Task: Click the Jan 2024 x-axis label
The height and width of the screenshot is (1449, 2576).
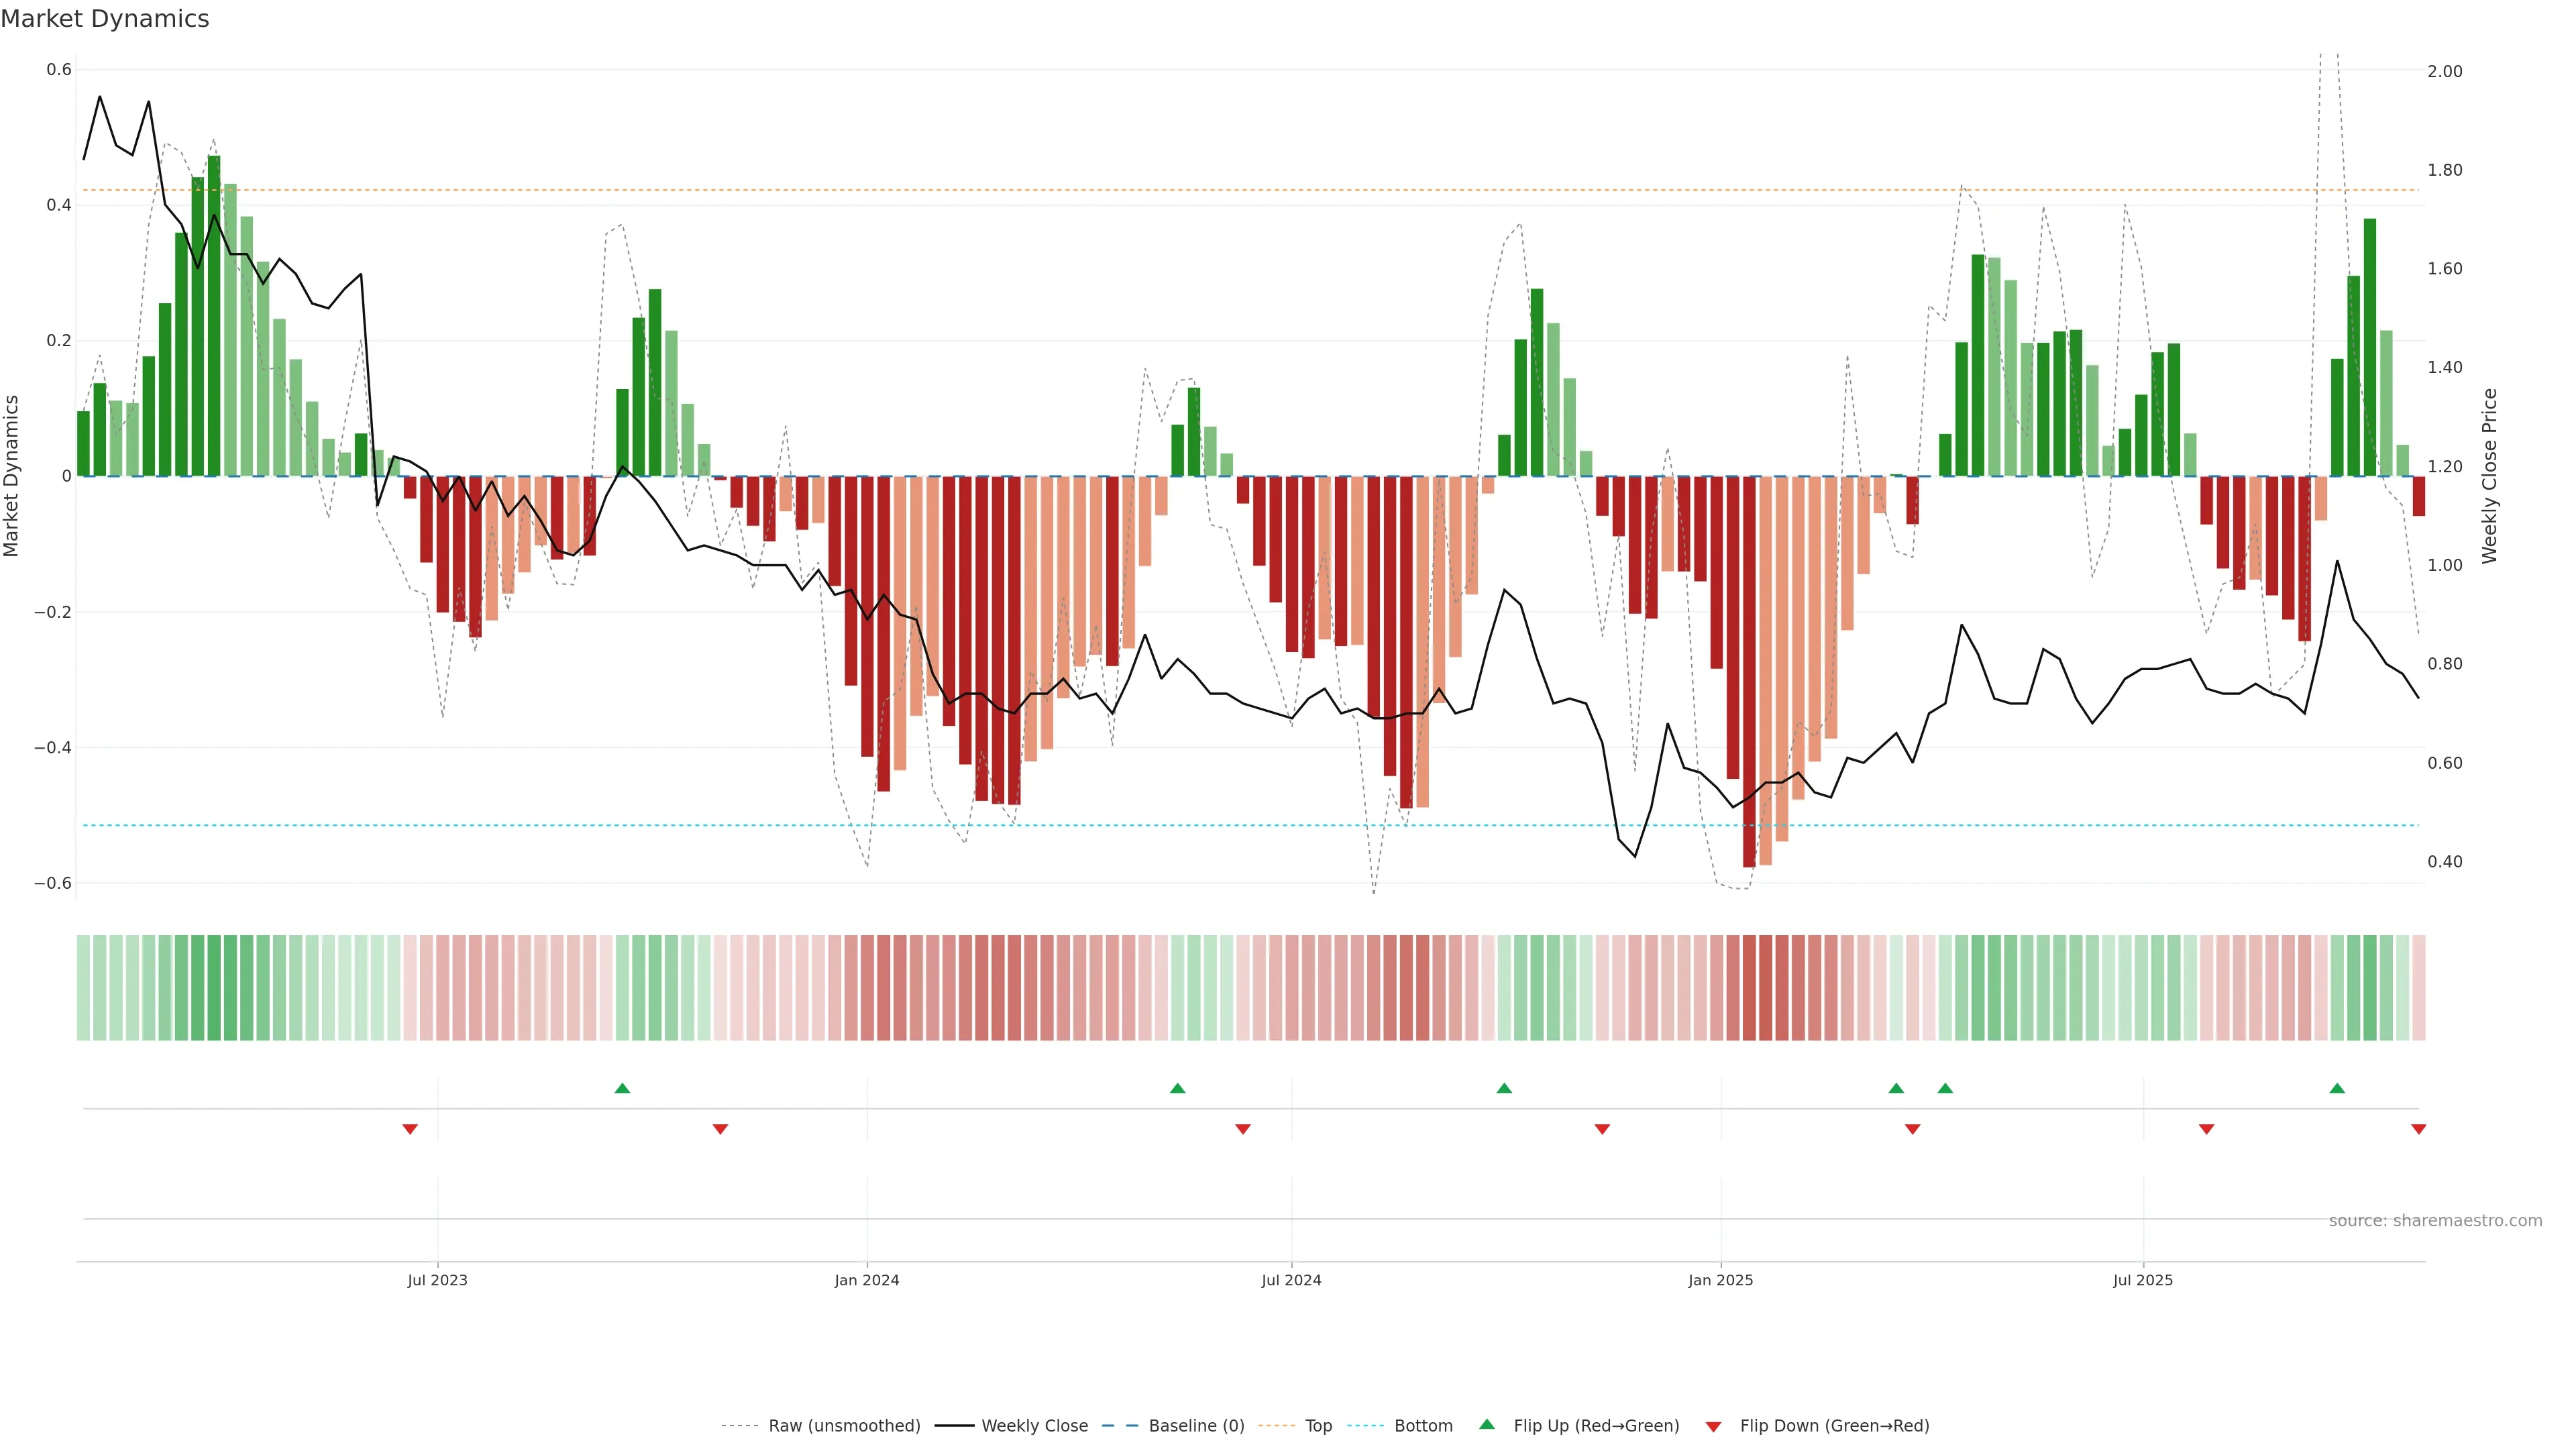Action: click(866, 1280)
